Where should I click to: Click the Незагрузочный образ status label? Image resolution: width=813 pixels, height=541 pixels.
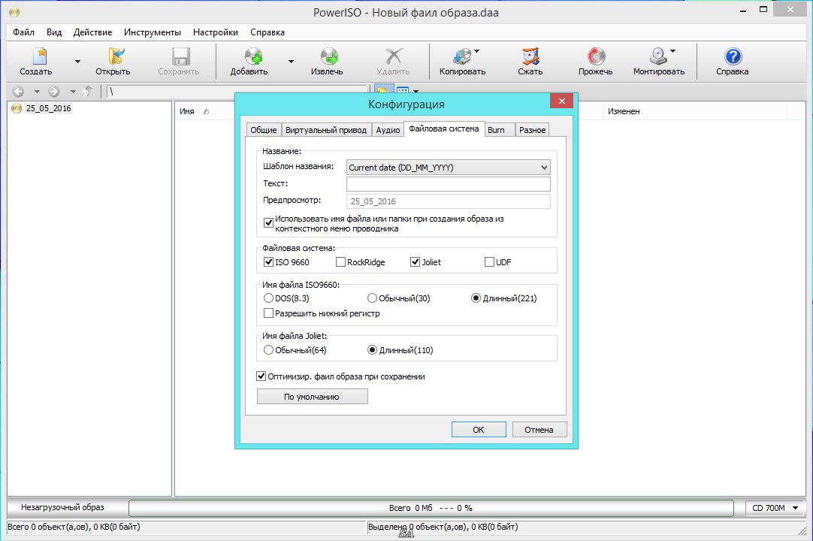pyautogui.click(x=62, y=508)
